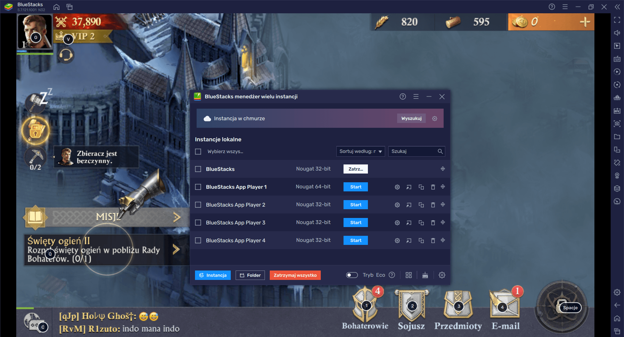This screenshot has width=624, height=337.
Task: Expand Święty ogień II quest arrow
Action: point(176,249)
